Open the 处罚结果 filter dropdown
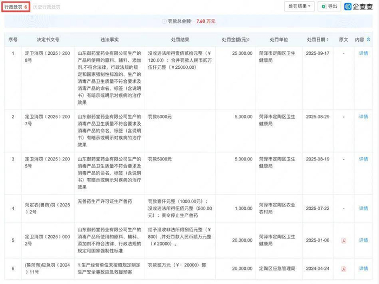This screenshot has width=379, height=284. (x=299, y=7)
